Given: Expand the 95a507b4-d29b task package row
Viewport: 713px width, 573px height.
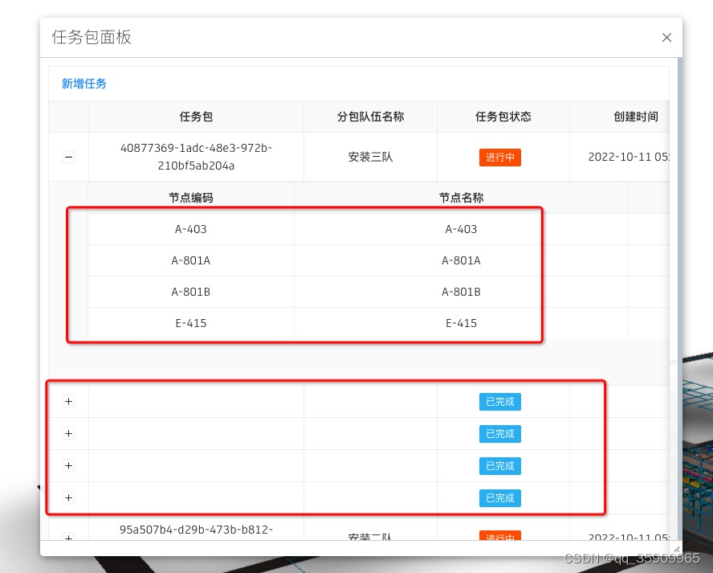Looking at the screenshot, I should (69, 537).
